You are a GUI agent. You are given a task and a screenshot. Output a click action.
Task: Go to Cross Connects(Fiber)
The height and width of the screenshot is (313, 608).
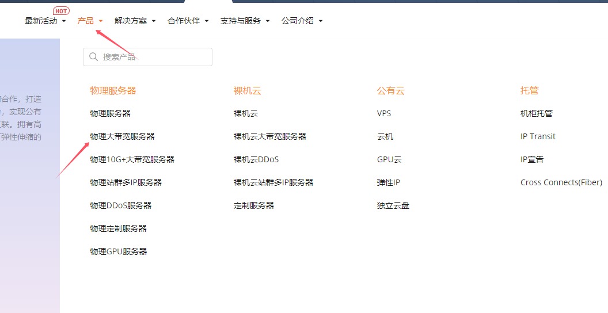[561, 182]
